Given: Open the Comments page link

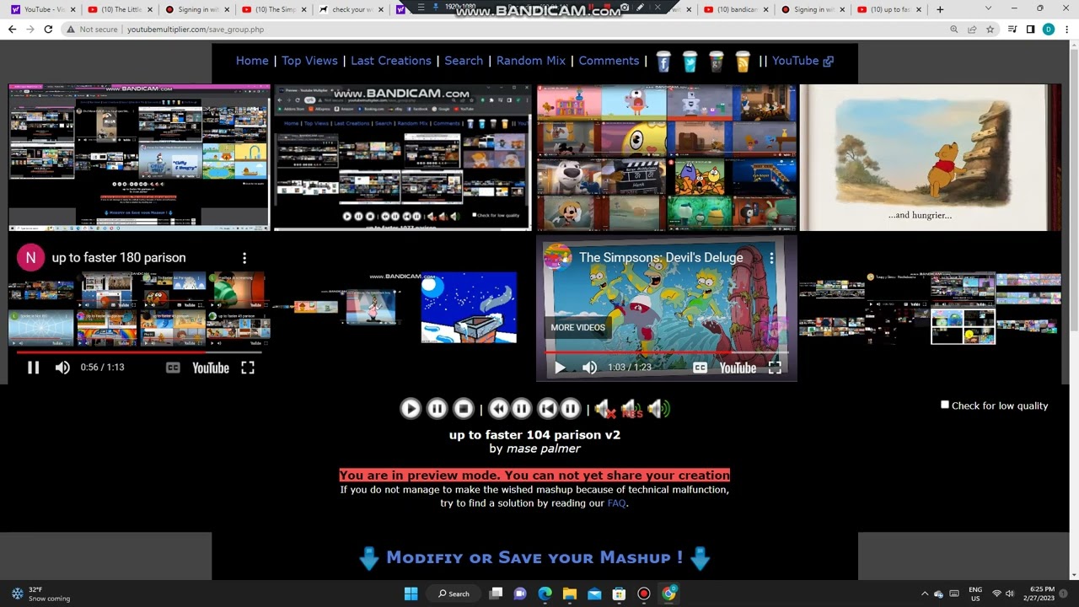Looking at the screenshot, I should (609, 61).
